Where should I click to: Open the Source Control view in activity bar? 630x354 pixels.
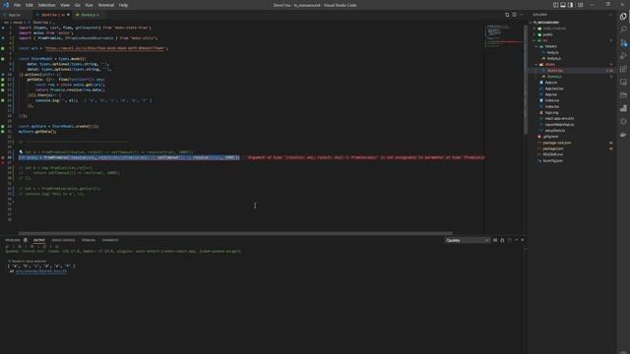pyautogui.click(x=623, y=43)
